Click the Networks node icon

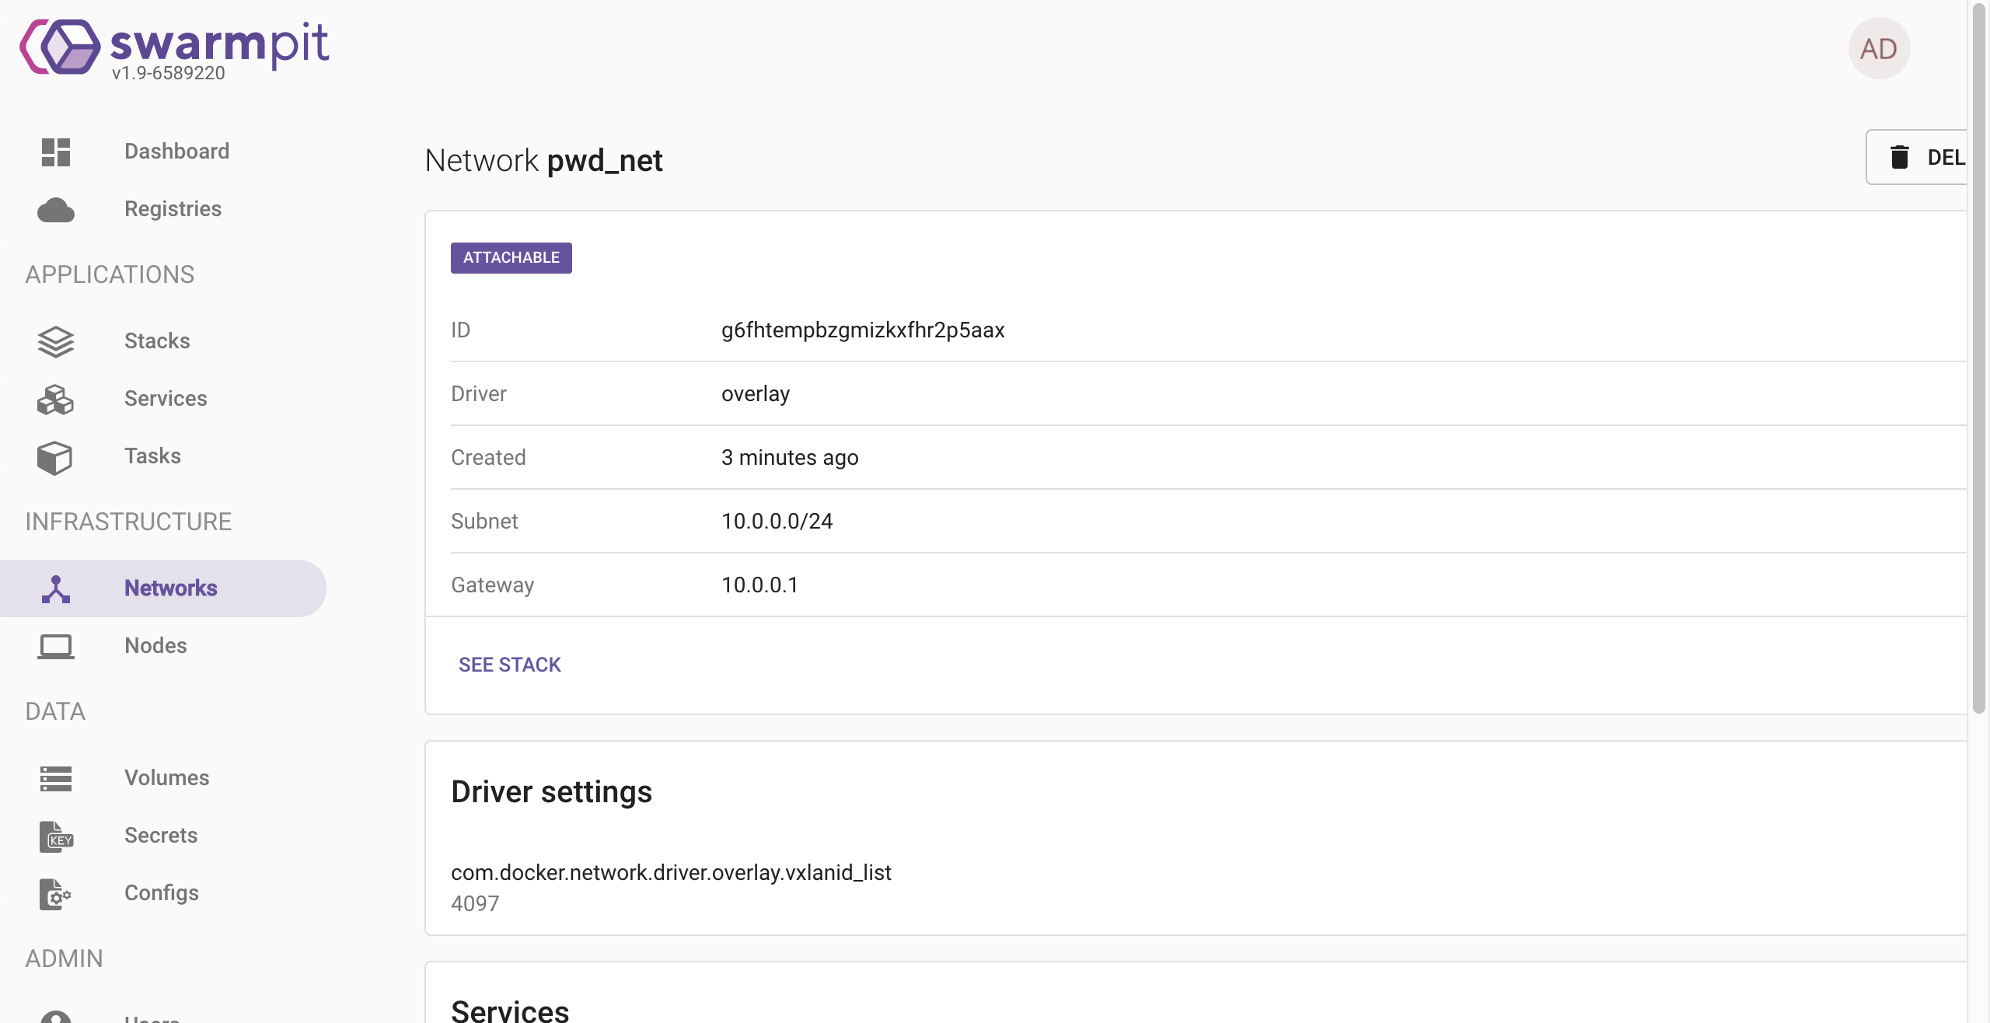point(56,588)
